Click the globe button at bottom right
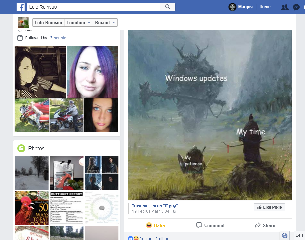Image resolution: width=305 pixels, height=240 pixels. pyautogui.click(x=285, y=236)
